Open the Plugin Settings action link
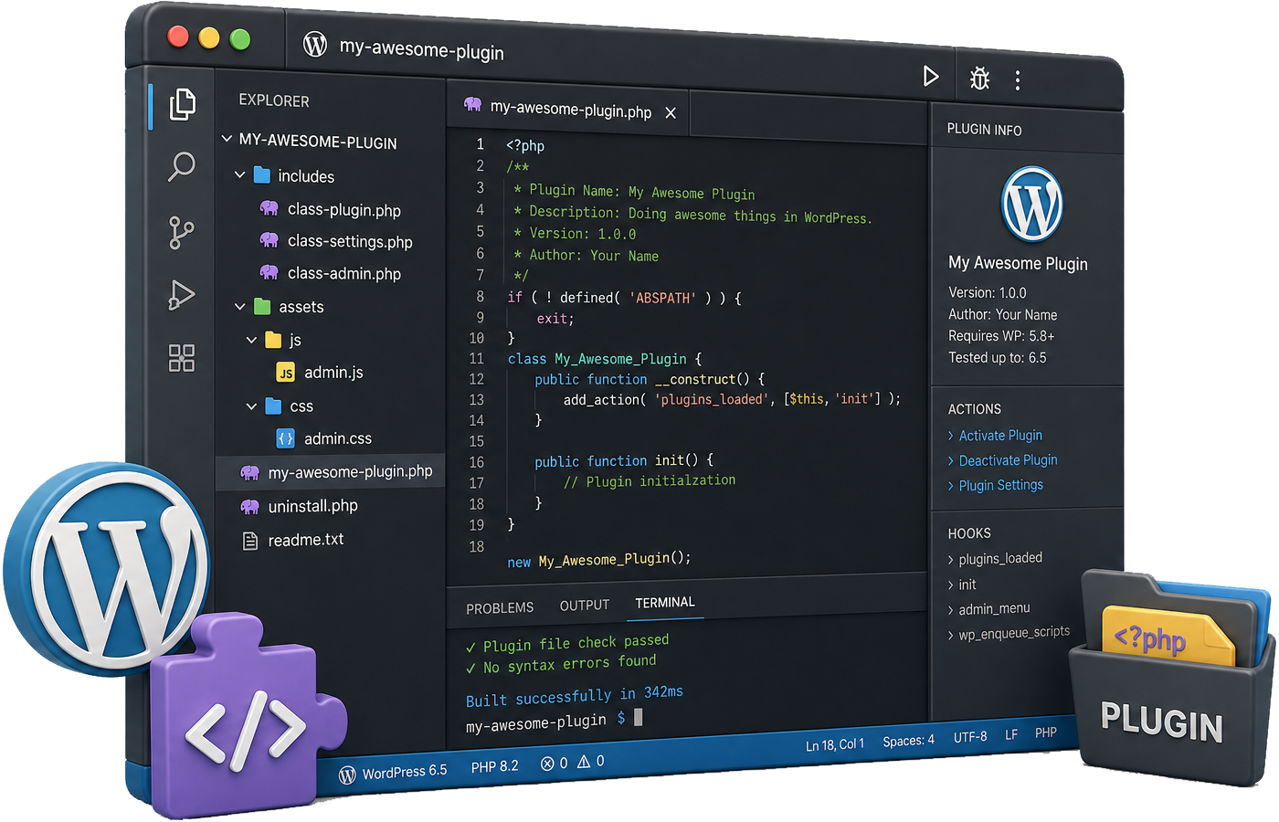This screenshot has height=822, width=1279. coord(1000,485)
